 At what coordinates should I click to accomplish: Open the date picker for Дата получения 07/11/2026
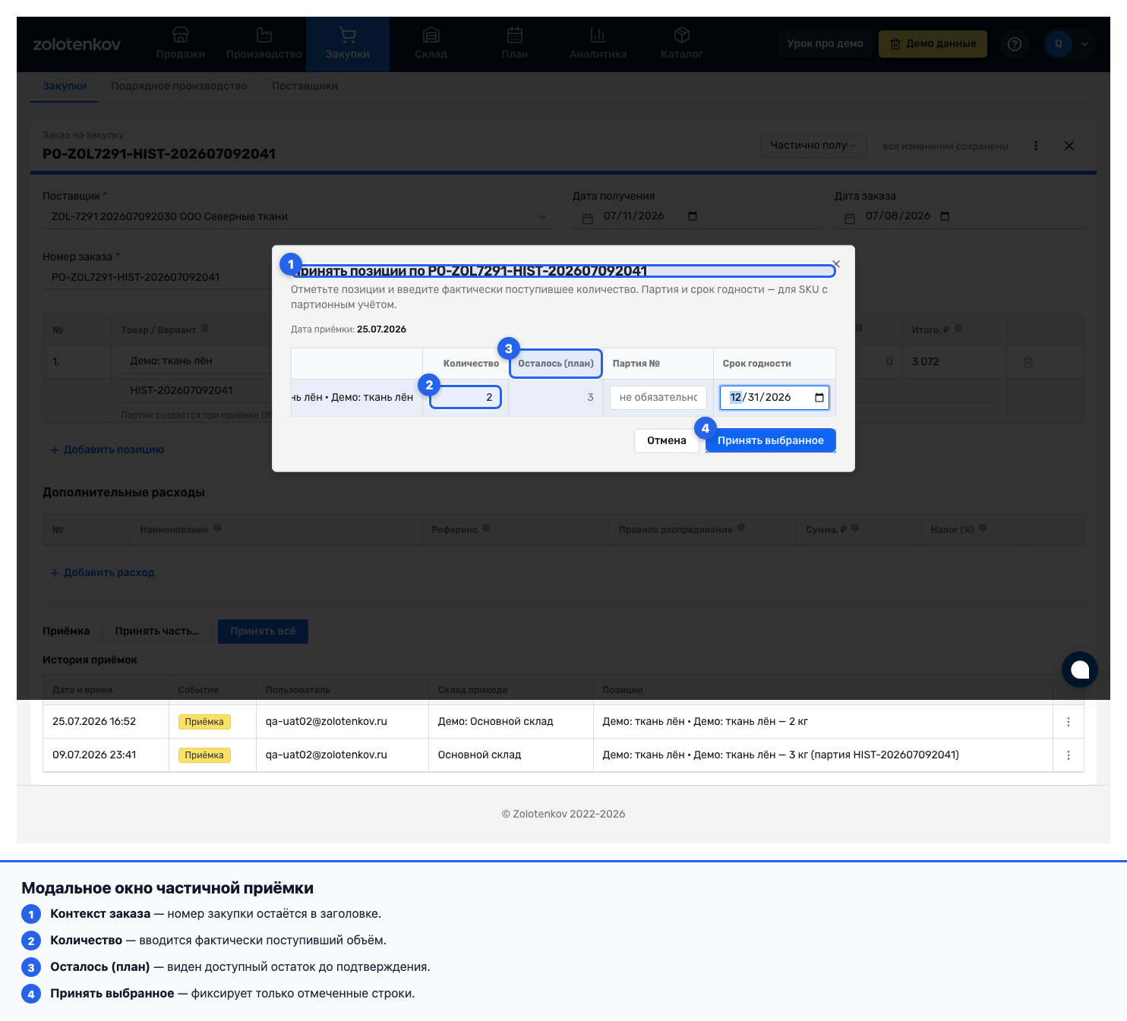(x=693, y=216)
